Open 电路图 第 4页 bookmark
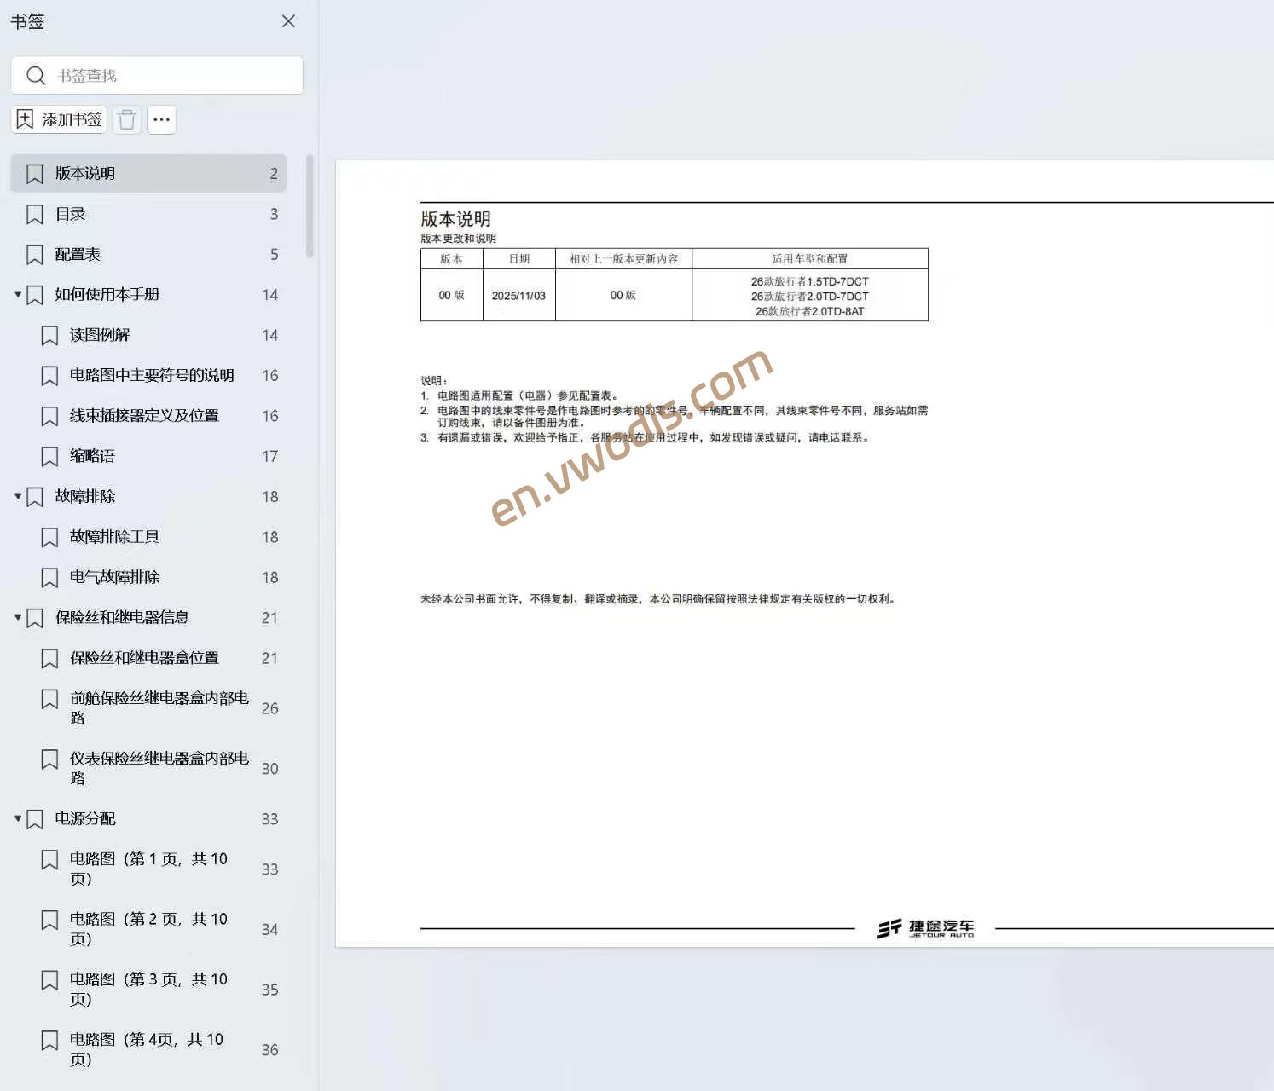This screenshot has height=1091, width=1274. click(x=147, y=1049)
